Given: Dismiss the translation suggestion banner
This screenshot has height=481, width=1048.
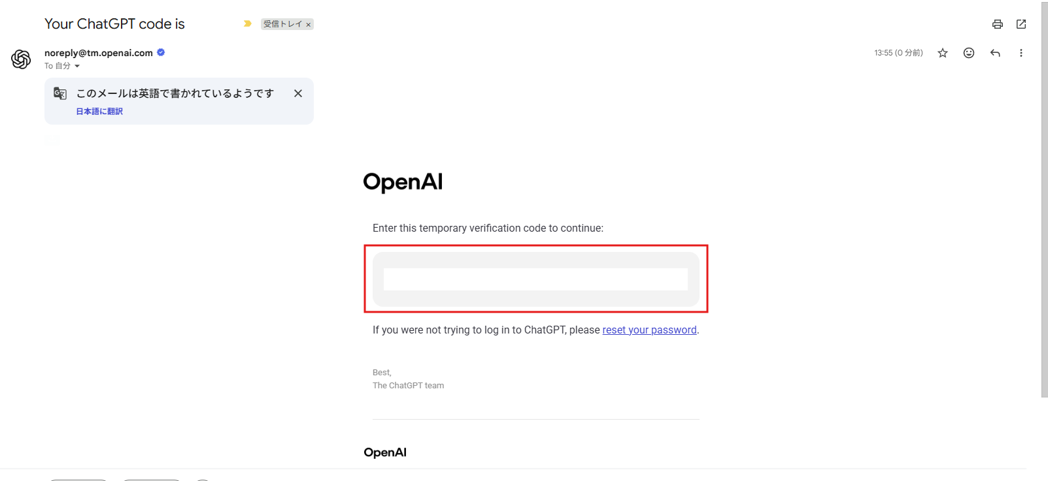Looking at the screenshot, I should pyautogui.click(x=298, y=93).
